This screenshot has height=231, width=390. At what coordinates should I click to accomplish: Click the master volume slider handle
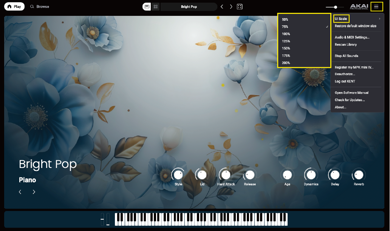(x=336, y=7)
